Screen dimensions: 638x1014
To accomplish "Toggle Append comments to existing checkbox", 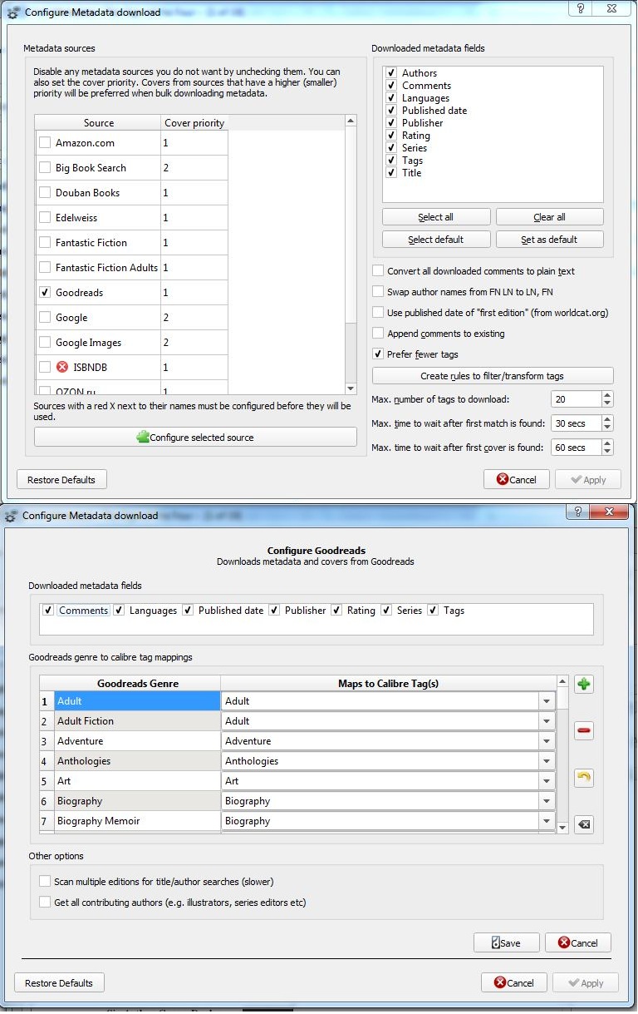I will [x=378, y=334].
